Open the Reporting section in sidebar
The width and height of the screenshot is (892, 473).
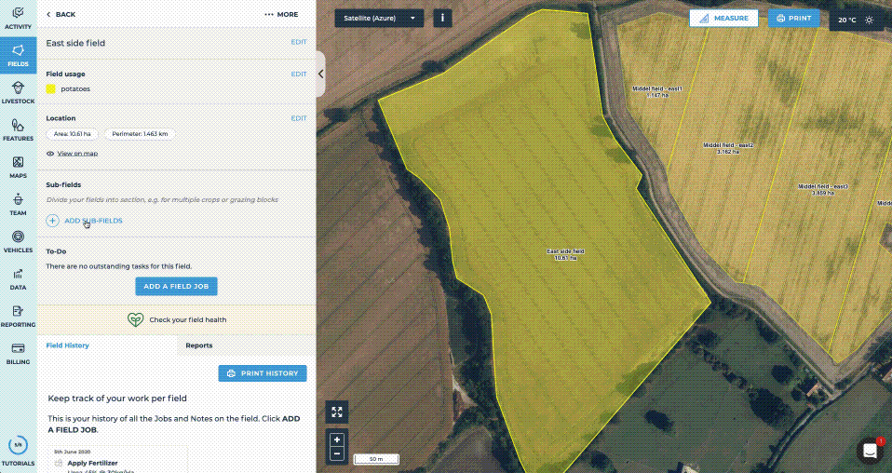(19, 316)
